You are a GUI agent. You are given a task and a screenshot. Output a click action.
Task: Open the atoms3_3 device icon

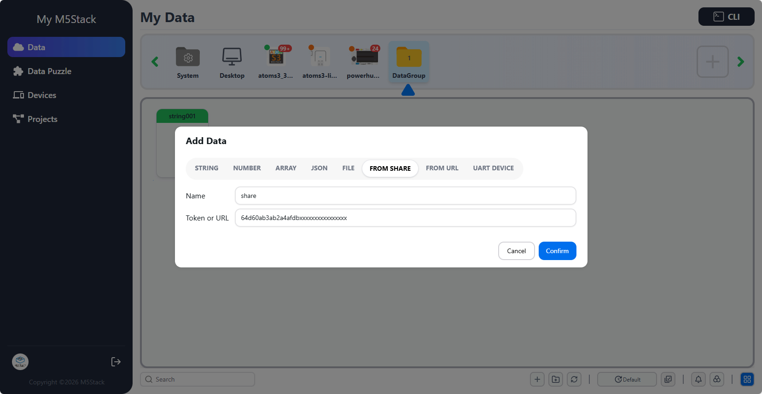pyautogui.click(x=276, y=57)
